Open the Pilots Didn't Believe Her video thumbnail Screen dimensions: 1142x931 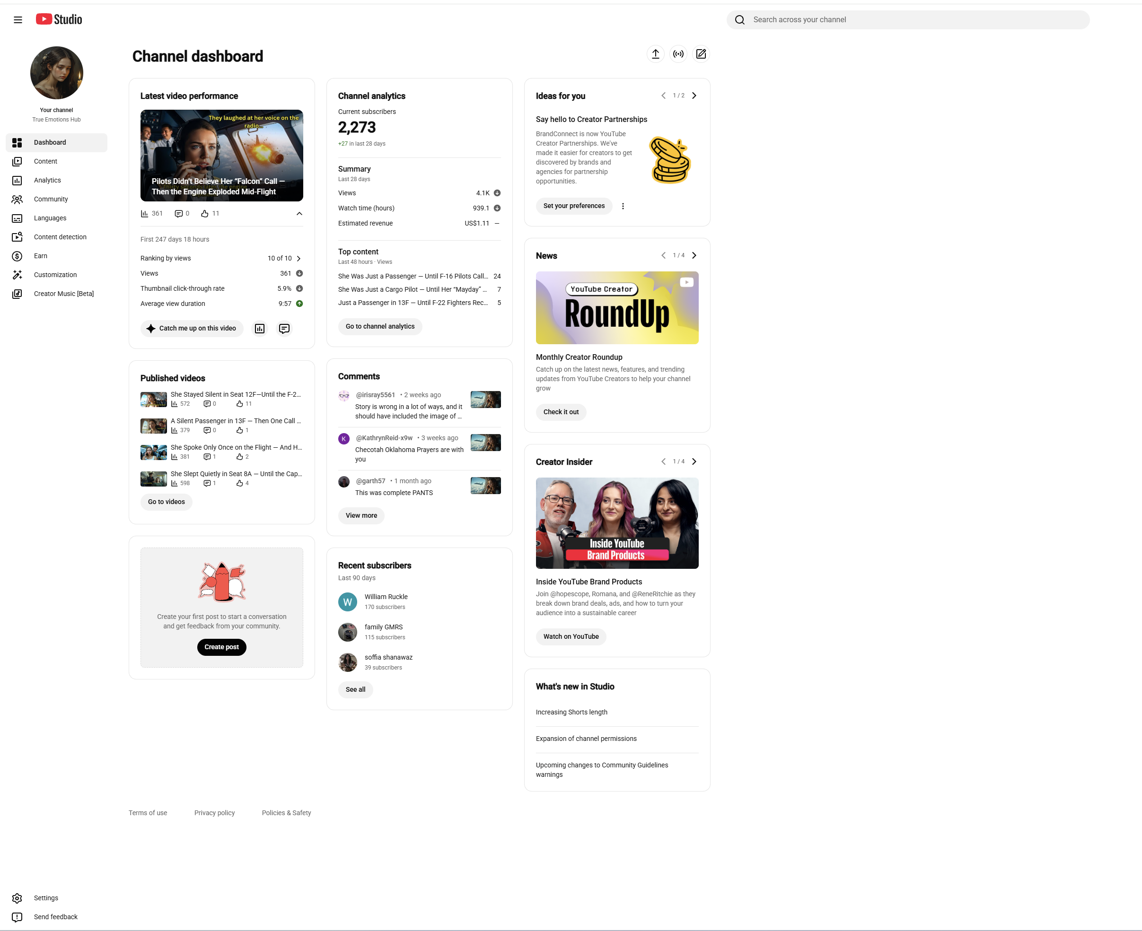click(x=222, y=156)
